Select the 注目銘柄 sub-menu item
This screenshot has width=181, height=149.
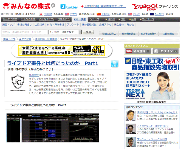coord(40,25)
